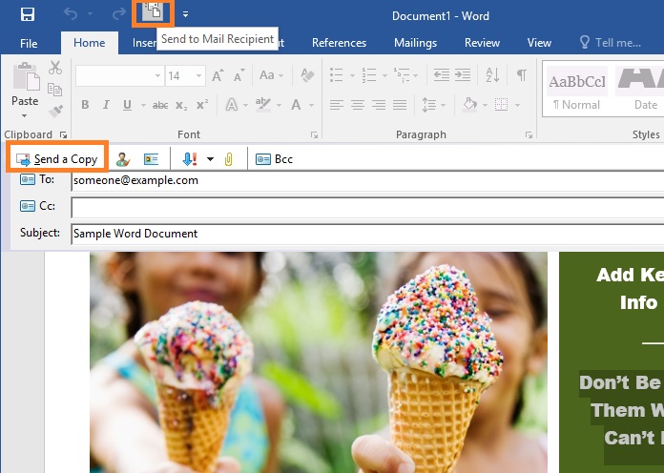Toggle Underline formatting

[127, 105]
